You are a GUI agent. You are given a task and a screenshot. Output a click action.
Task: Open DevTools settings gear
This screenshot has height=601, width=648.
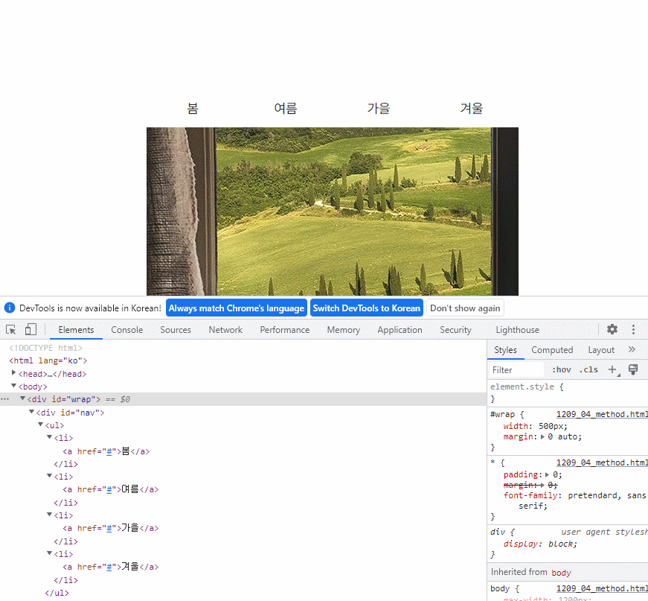click(x=612, y=329)
